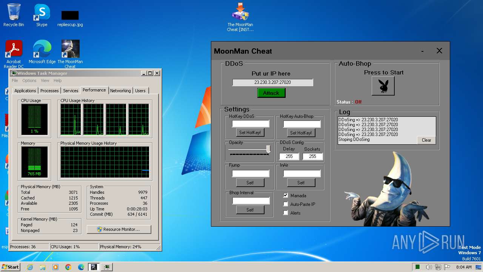
Task: Open the Start menu
Action: tap(10, 267)
